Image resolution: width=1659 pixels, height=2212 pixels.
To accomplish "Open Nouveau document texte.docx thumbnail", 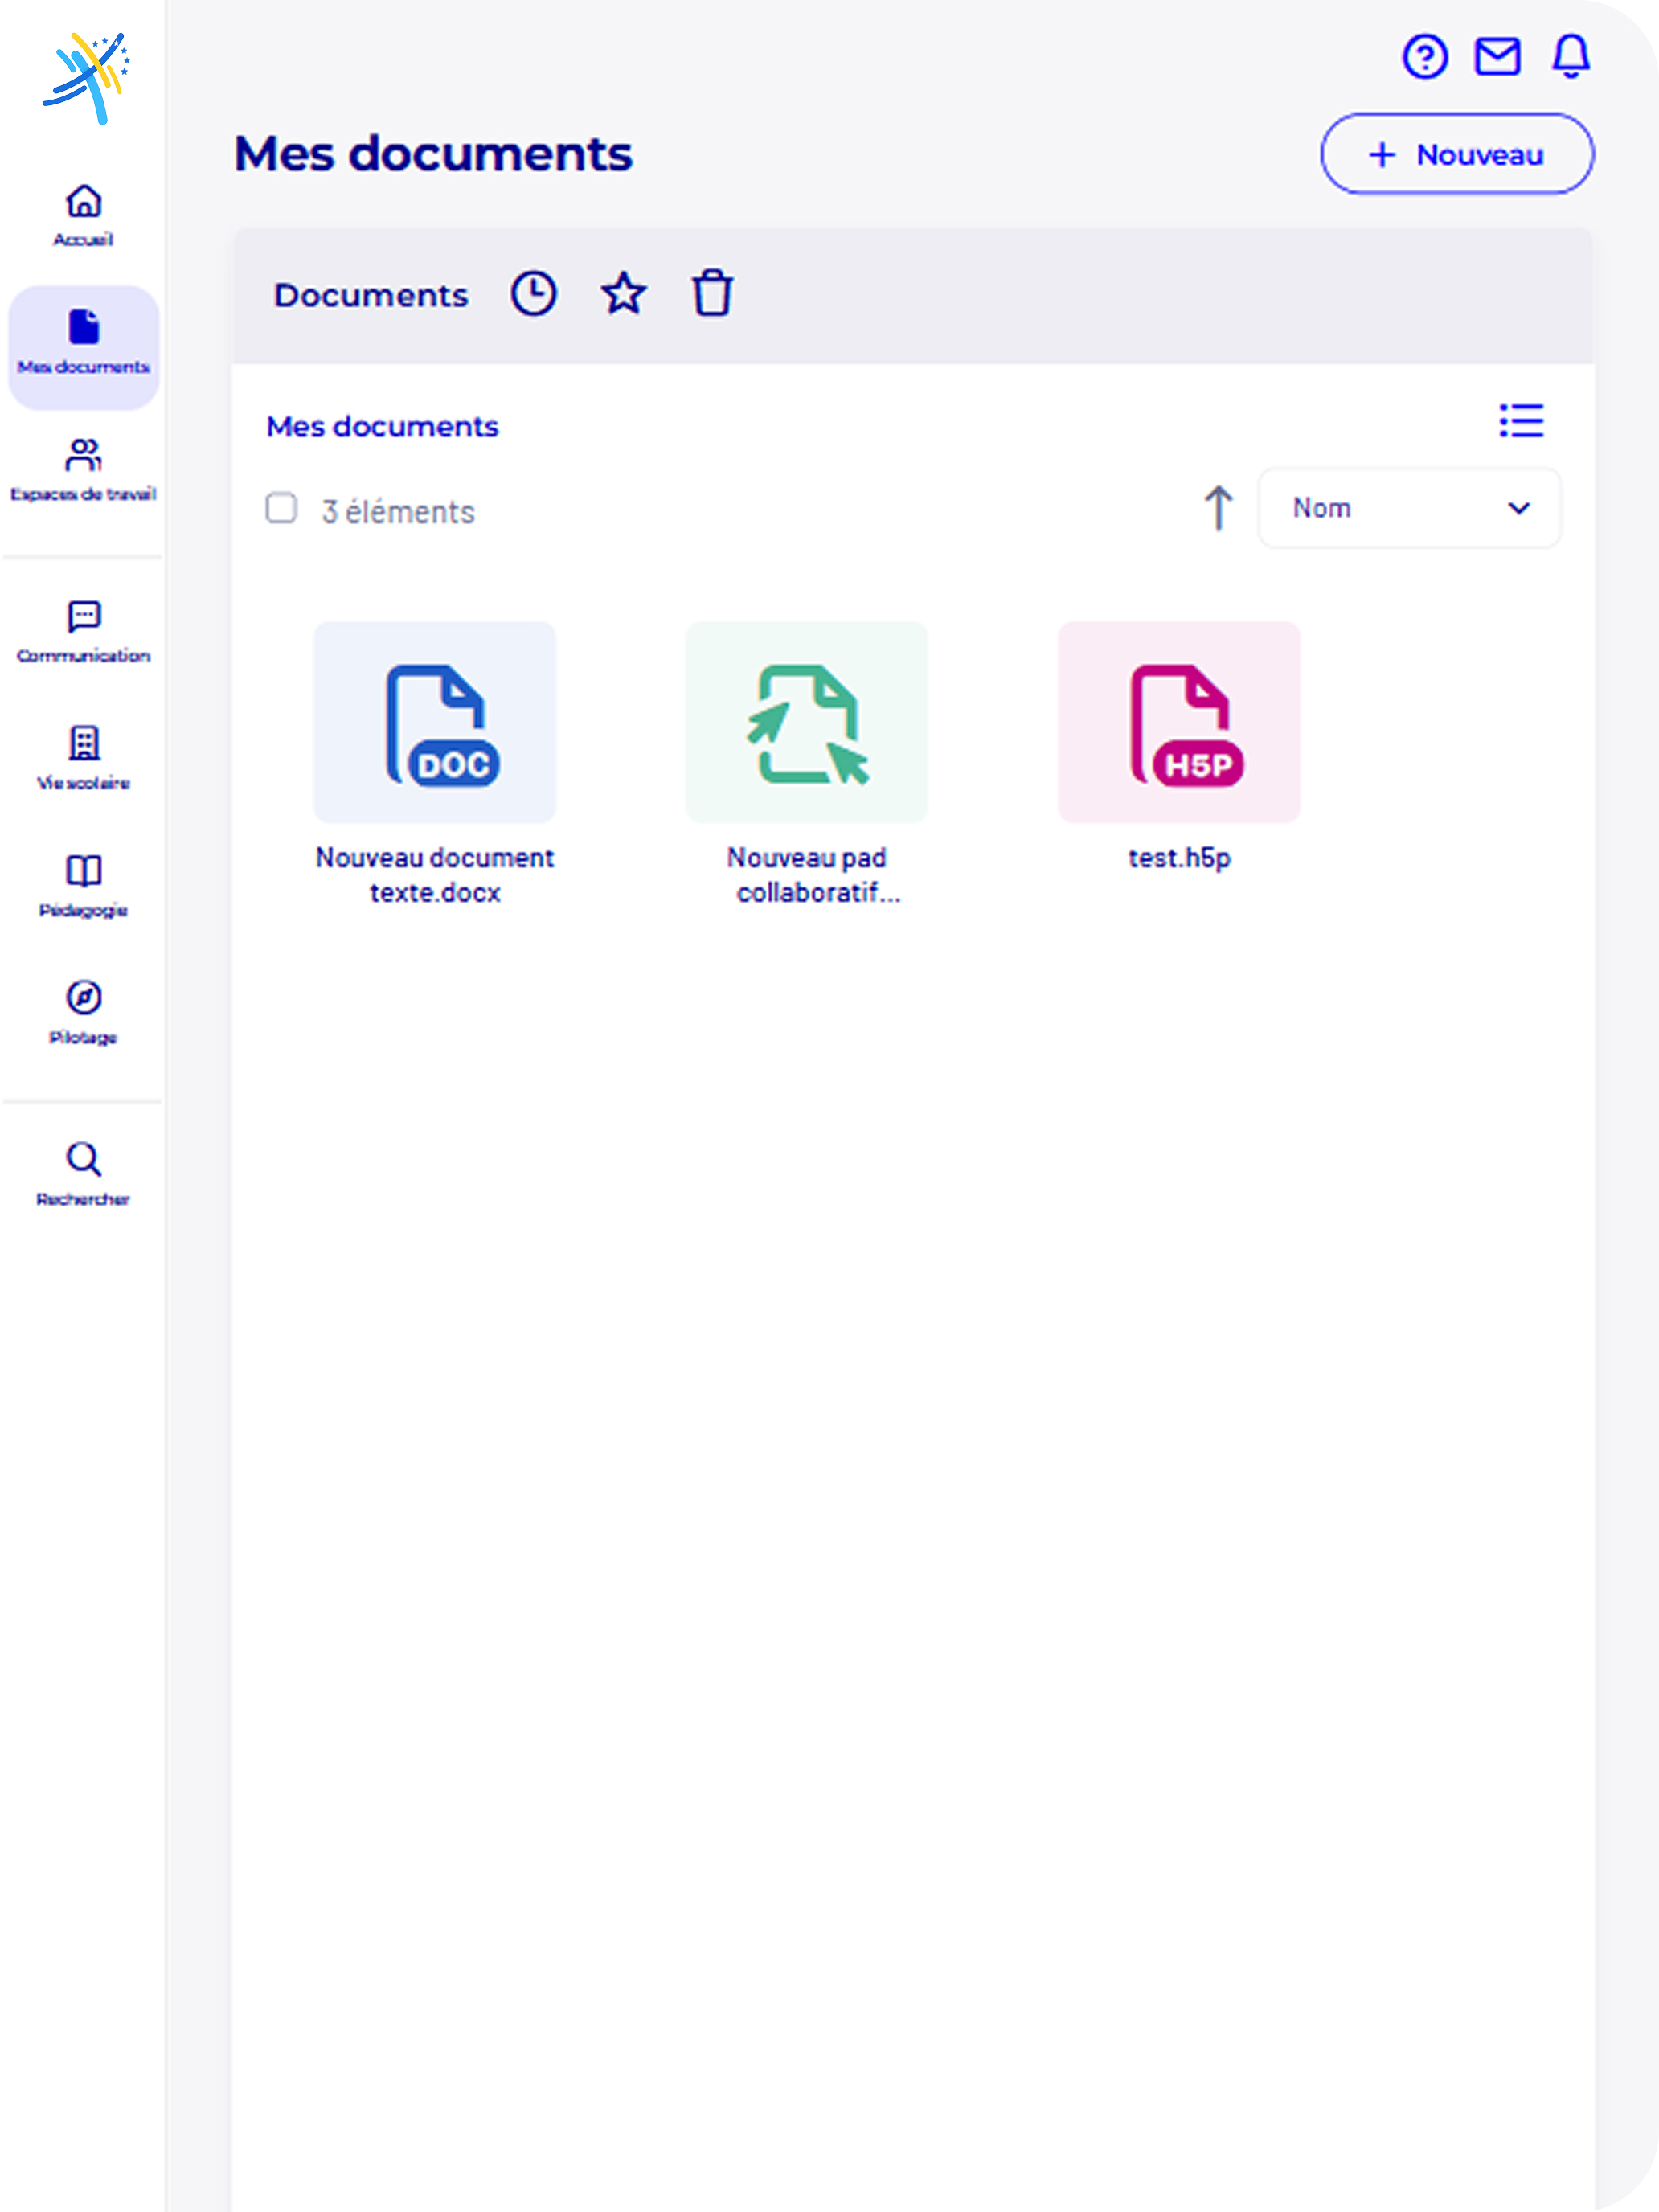I will pyautogui.click(x=435, y=722).
